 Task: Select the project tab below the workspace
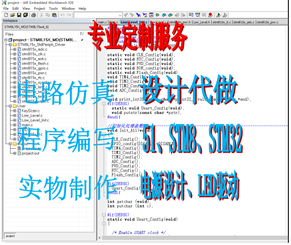[x=10, y=236]
